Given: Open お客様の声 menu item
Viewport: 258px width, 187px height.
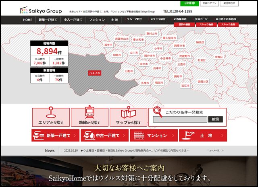Looking at the screenshot, I should tap(180, 19).
